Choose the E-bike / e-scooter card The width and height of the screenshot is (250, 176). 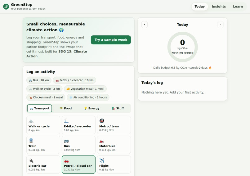pos(78,125)
